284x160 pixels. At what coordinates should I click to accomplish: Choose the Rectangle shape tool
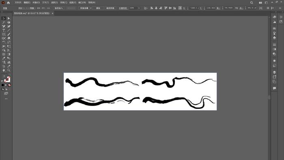[x=4, y=34]
